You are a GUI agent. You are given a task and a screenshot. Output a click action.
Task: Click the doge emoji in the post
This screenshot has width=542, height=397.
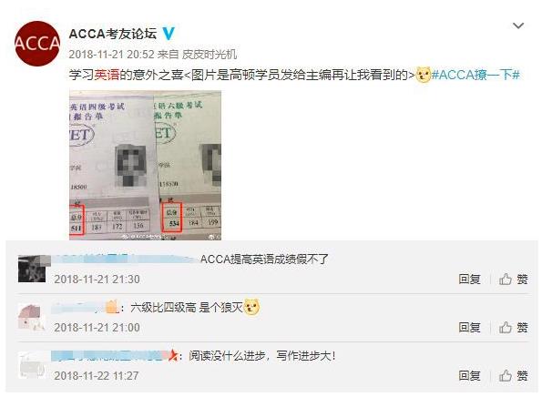[x=423, y=75]
